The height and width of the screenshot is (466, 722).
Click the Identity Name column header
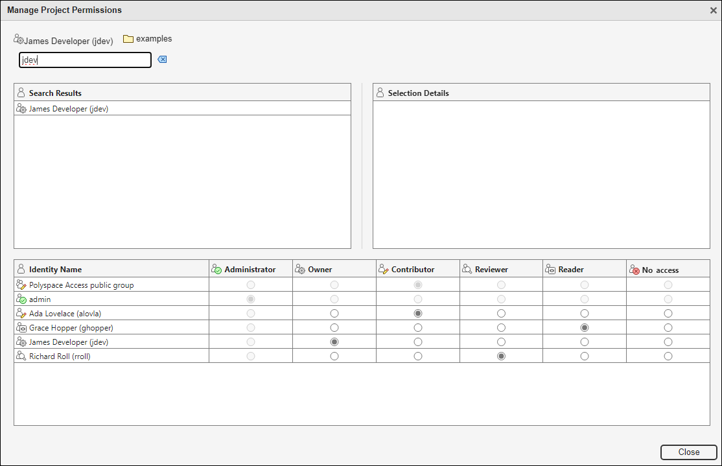55,270
